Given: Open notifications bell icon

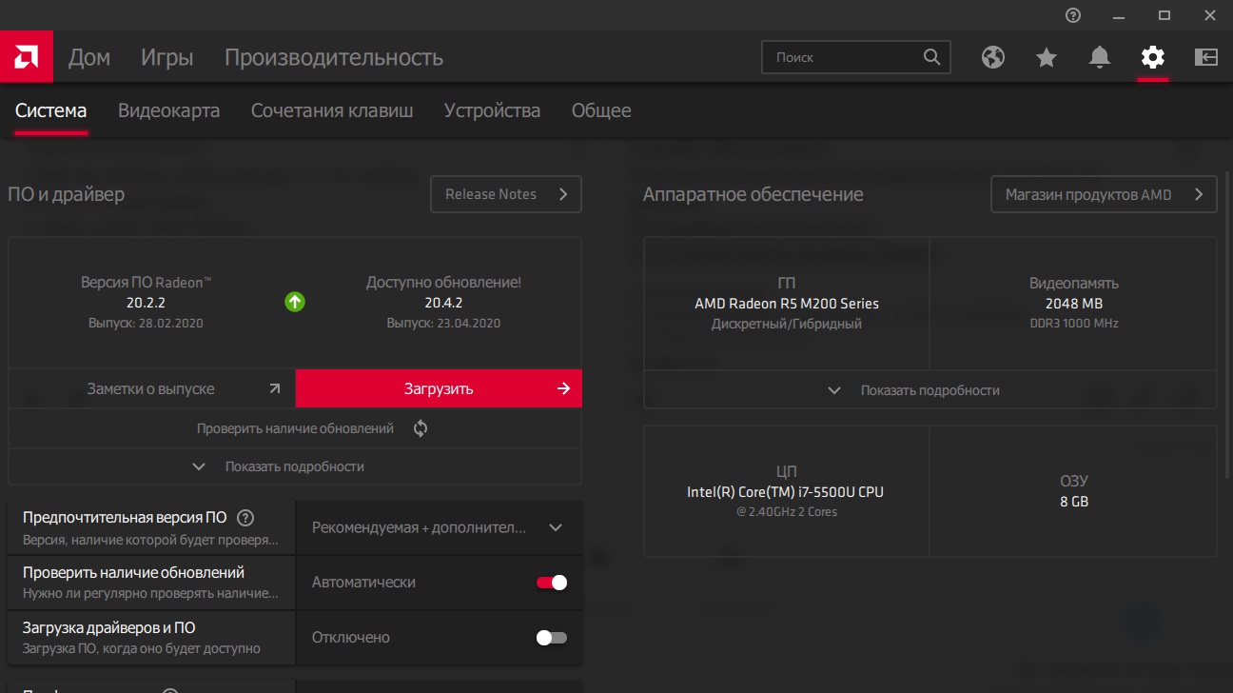Looking at the screenshot, I should 1100,57.
